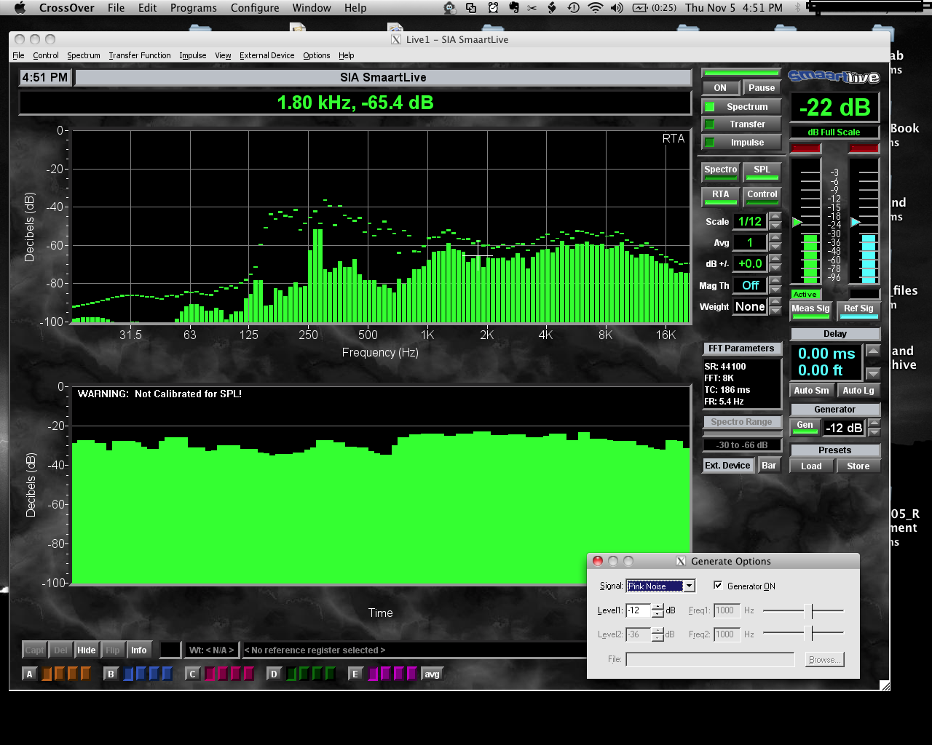The height and width of the screenshot is (745, 932).
Task: Click the Store presets button
Action: click(858, 466)
